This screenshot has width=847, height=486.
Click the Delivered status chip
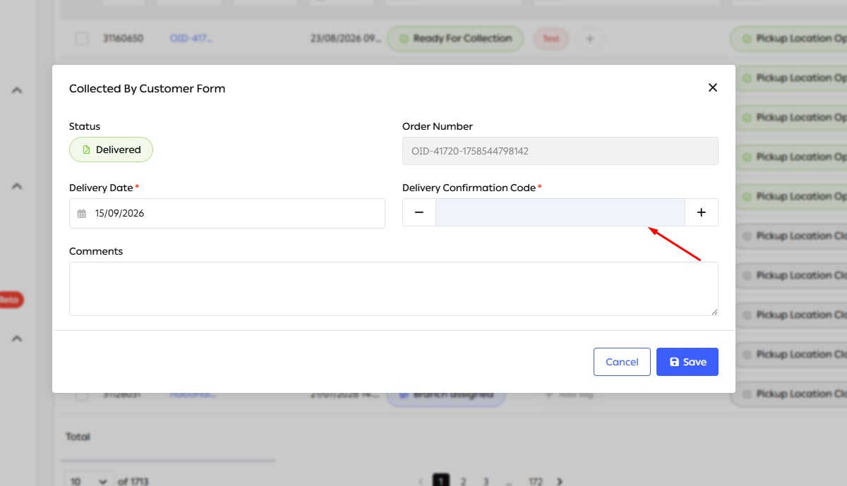click(x=111, y=150)
